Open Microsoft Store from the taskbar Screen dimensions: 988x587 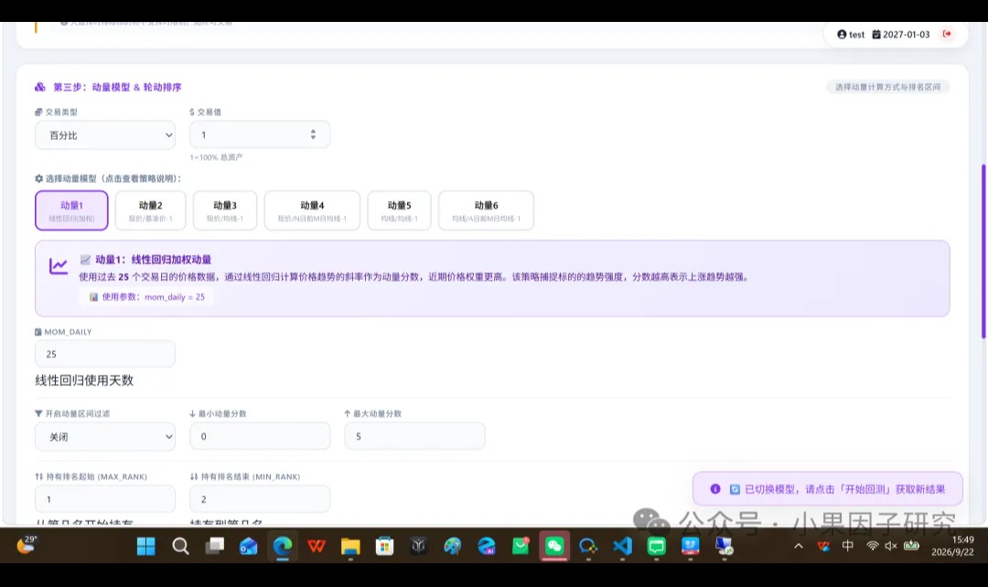384,546
